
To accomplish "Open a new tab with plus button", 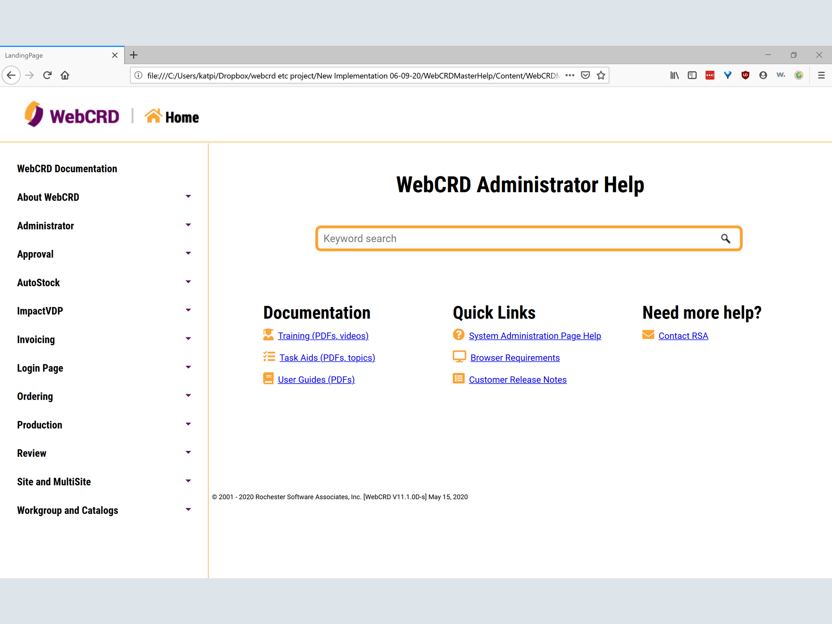I will 134,55.
